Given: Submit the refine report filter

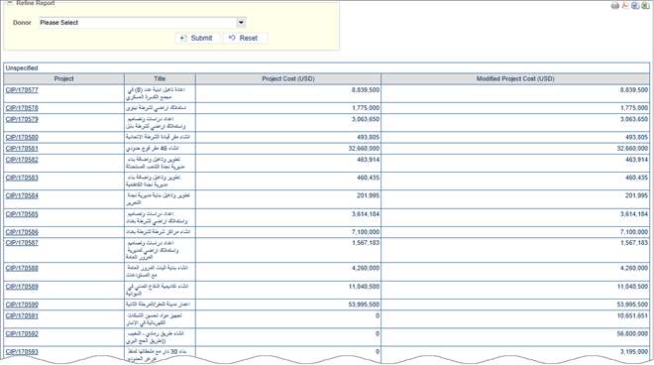Looking at the screenshot, I should click(x=197, y=38).
